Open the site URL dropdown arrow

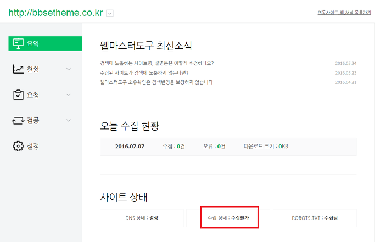(110, 13)
